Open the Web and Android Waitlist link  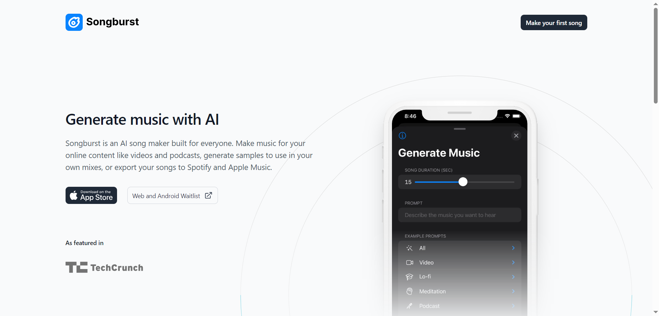coord(172,195)
